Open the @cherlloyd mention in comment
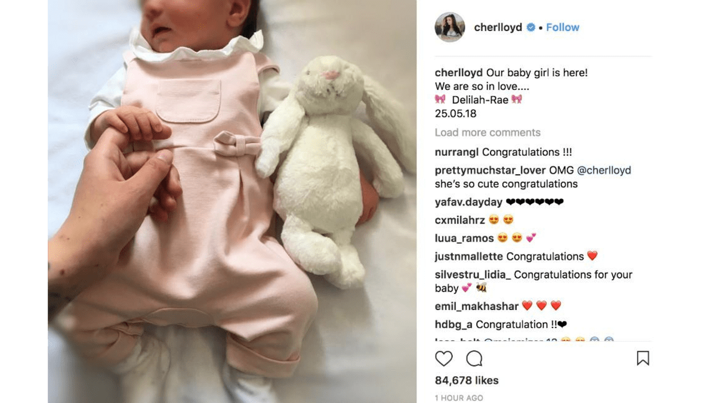This screenshot has height=403, width=716. click(x=604, y=170)
